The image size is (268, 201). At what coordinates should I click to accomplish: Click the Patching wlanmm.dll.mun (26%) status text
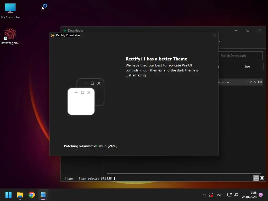click(91, 146)
